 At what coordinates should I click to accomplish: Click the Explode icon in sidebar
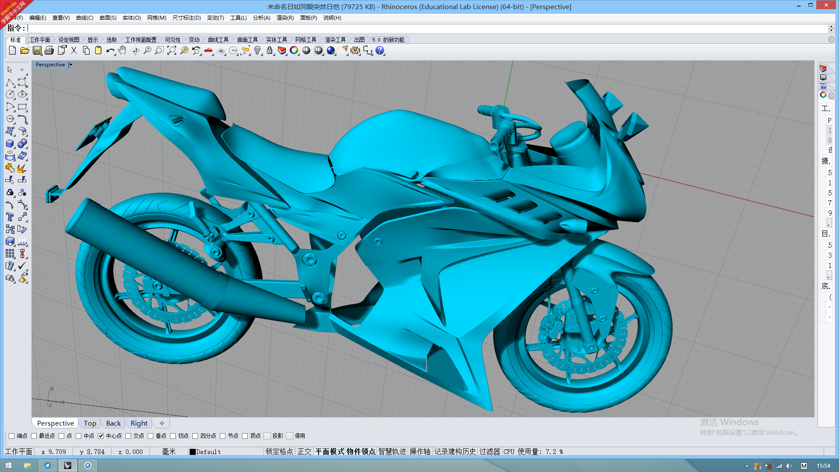[22, 168]
